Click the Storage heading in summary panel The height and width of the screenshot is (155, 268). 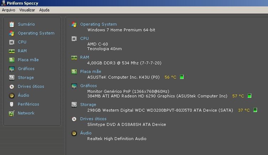coord(88,105)
